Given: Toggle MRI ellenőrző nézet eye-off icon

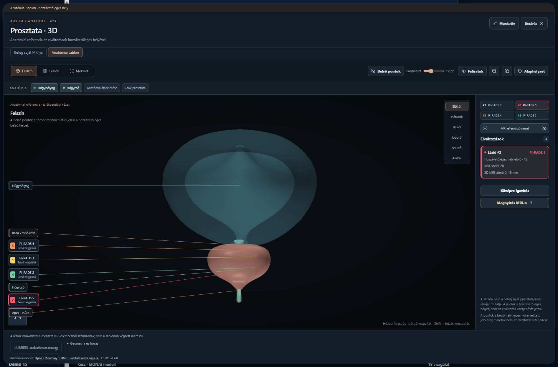Looking at the screenshot, I should [x=544, y=128].
